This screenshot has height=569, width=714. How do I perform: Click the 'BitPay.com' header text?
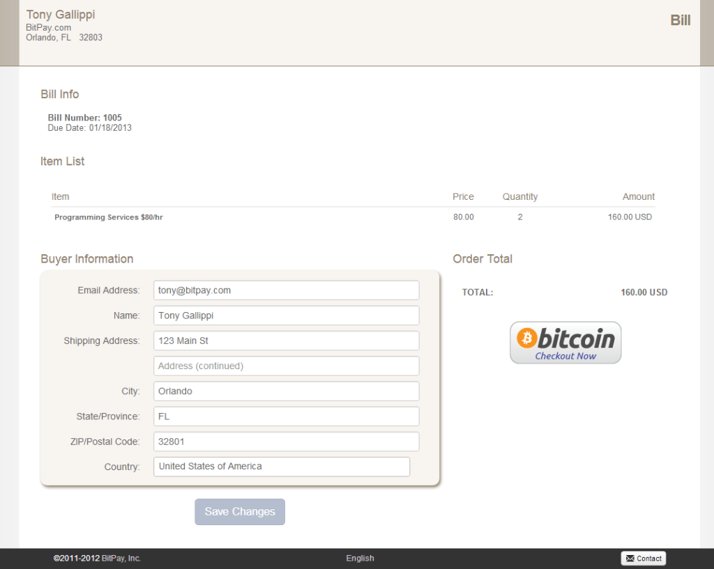(x=48, y=28)
